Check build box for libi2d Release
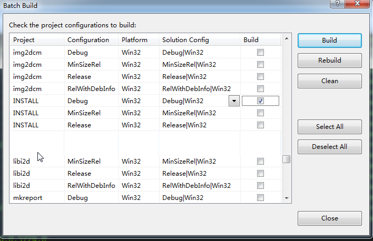 point(260,174)
